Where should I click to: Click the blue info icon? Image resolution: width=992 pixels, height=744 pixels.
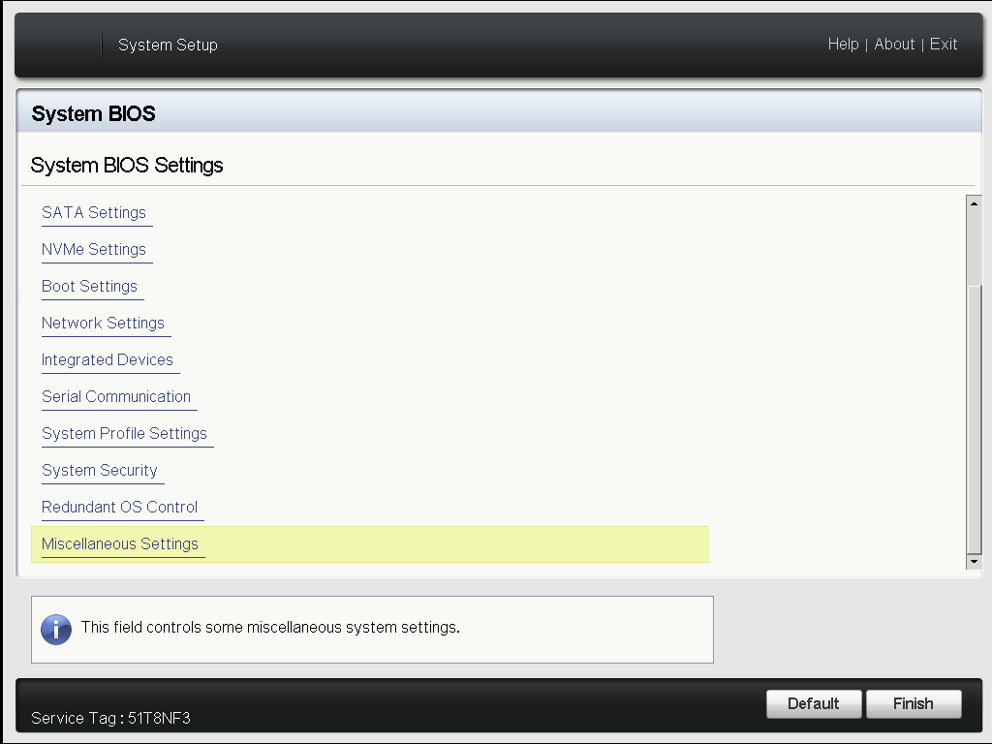(56, 630)
